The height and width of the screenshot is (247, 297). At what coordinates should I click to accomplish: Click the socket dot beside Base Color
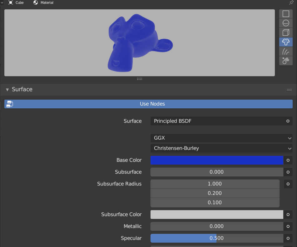tap(288, 160)
